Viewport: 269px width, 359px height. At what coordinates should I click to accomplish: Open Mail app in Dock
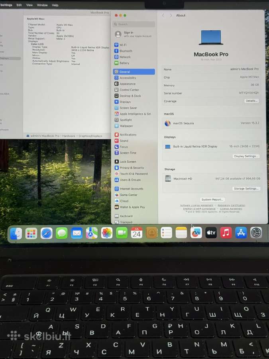click(x=77, y=233)
